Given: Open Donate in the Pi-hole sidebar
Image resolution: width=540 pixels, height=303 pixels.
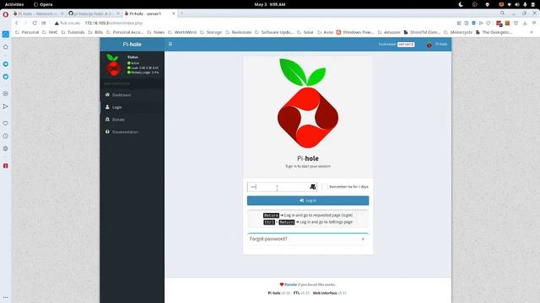Looking at the screenshot, I should coord(132,120).
